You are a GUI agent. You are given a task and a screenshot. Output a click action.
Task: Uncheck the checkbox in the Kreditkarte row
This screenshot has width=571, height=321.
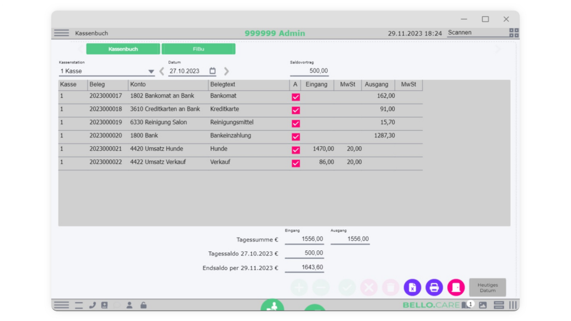pyautogui.click(x=296, y=110)
